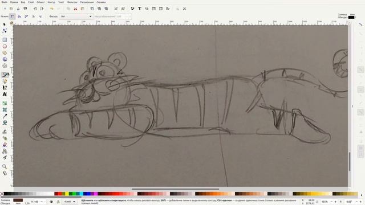Image resolution: width=365 pixels, height=205 pixels.
Task: Select the Star and polygon tool
Action: (5, 53)
